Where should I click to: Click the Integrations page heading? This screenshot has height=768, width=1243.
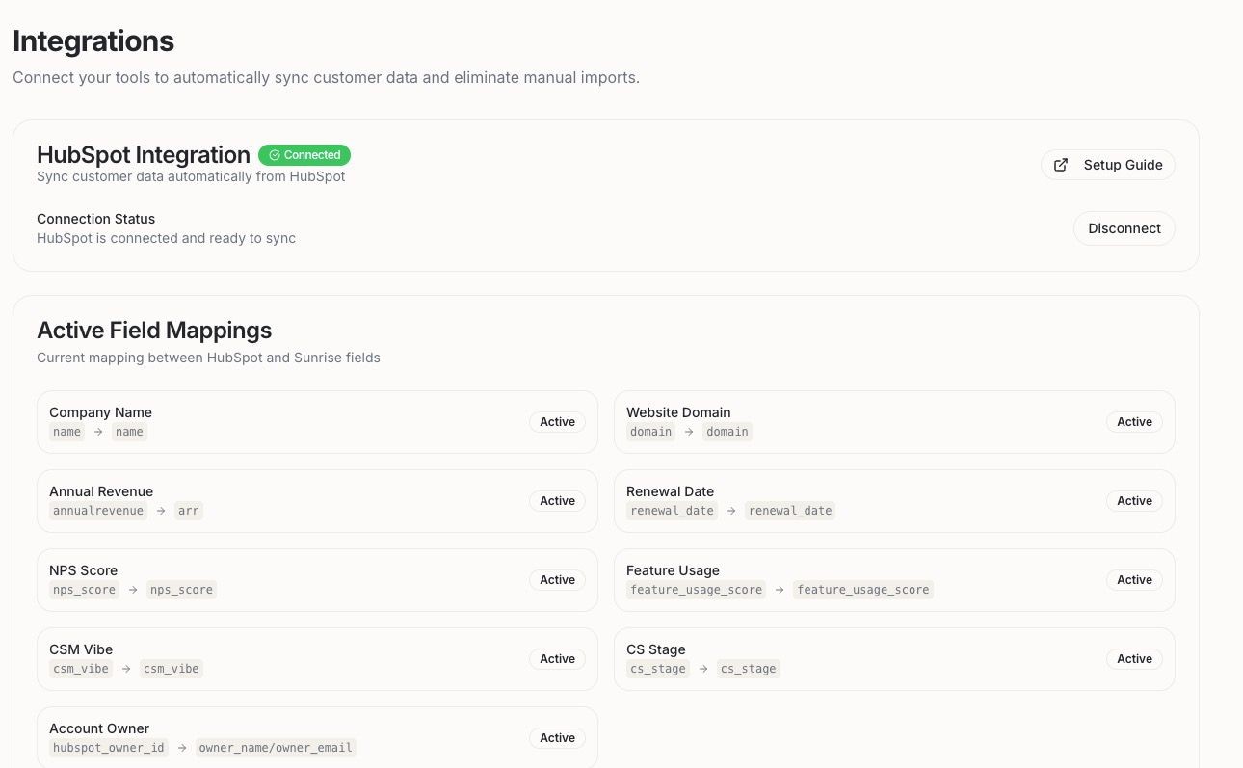click(93, 41)
